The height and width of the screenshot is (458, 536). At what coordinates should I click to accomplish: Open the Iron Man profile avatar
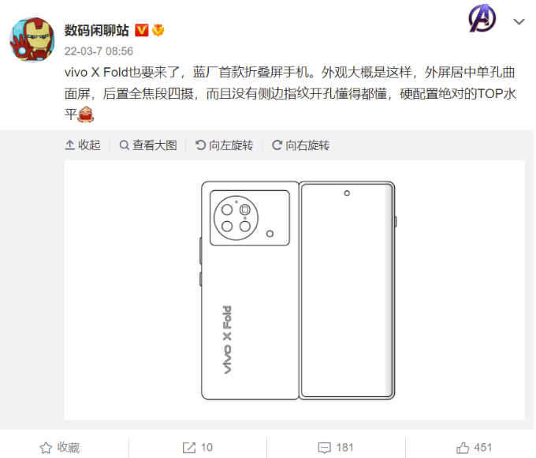(32, 39)
